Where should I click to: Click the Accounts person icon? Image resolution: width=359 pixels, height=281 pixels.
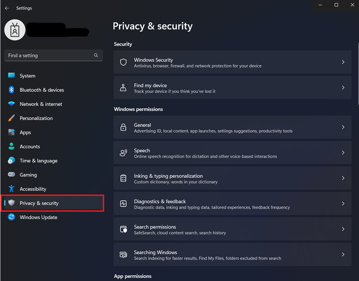12,146
